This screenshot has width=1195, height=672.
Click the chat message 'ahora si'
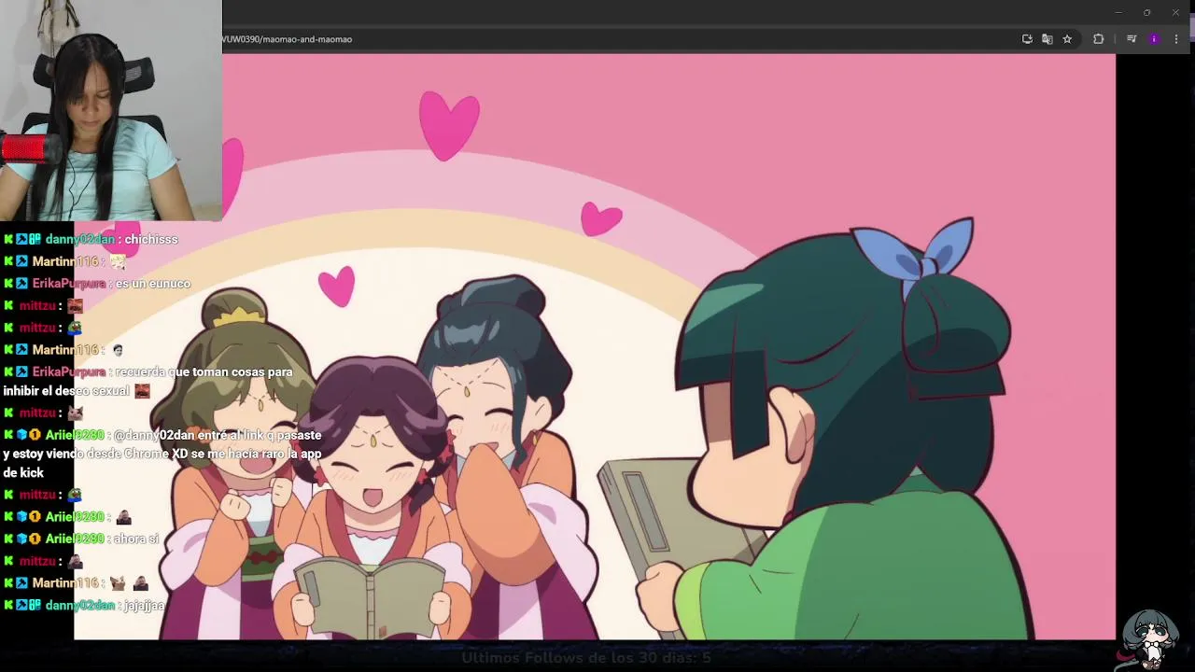(136, 539)
